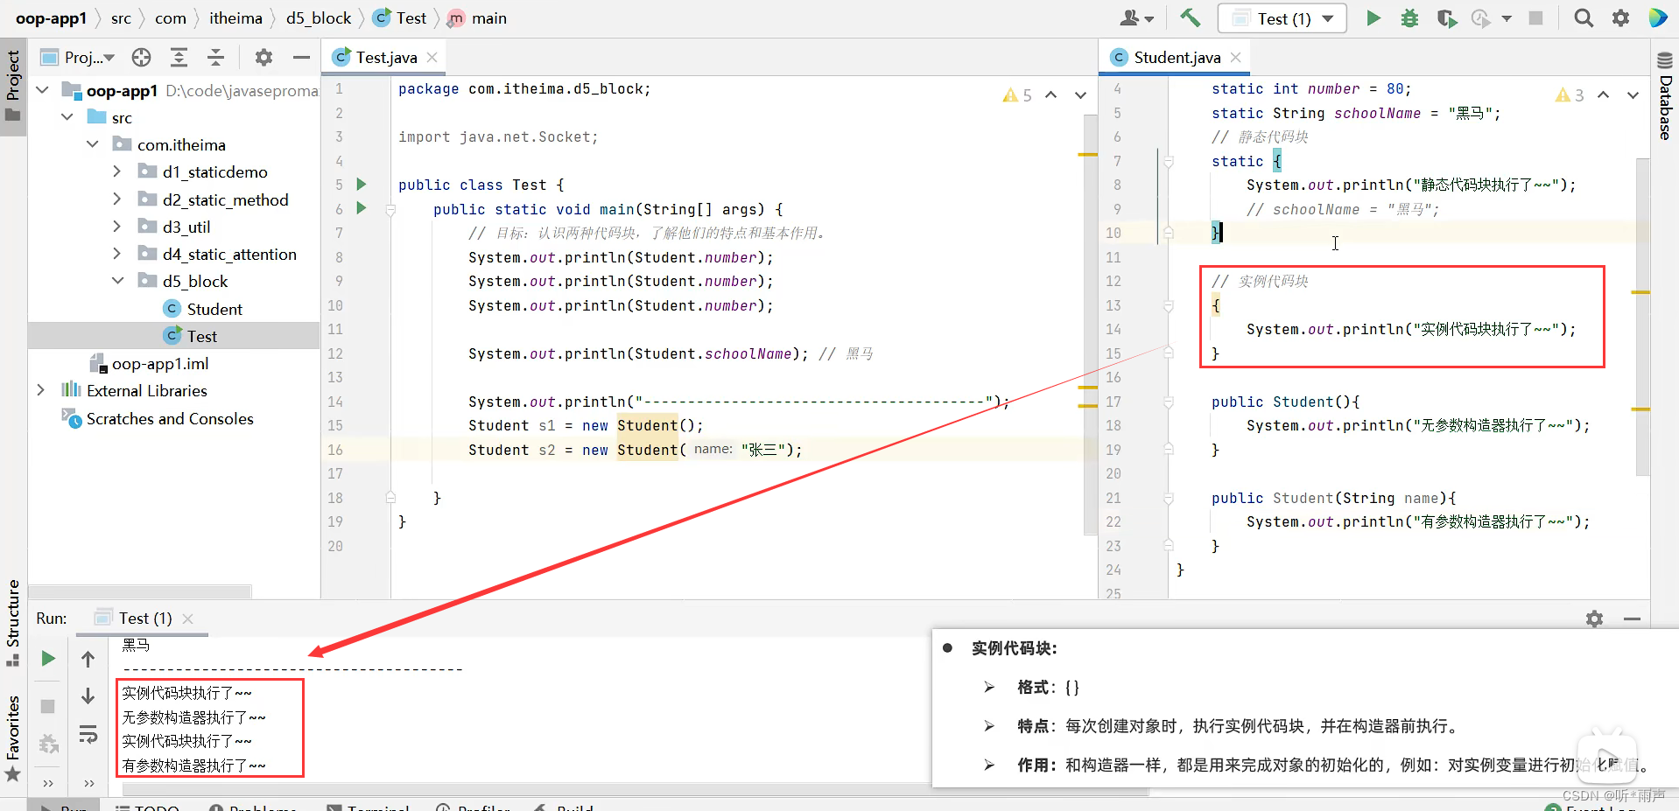Close the Test (1) run tab
The height and width of the screenshot is (811, 1679).
click(187, 619)
